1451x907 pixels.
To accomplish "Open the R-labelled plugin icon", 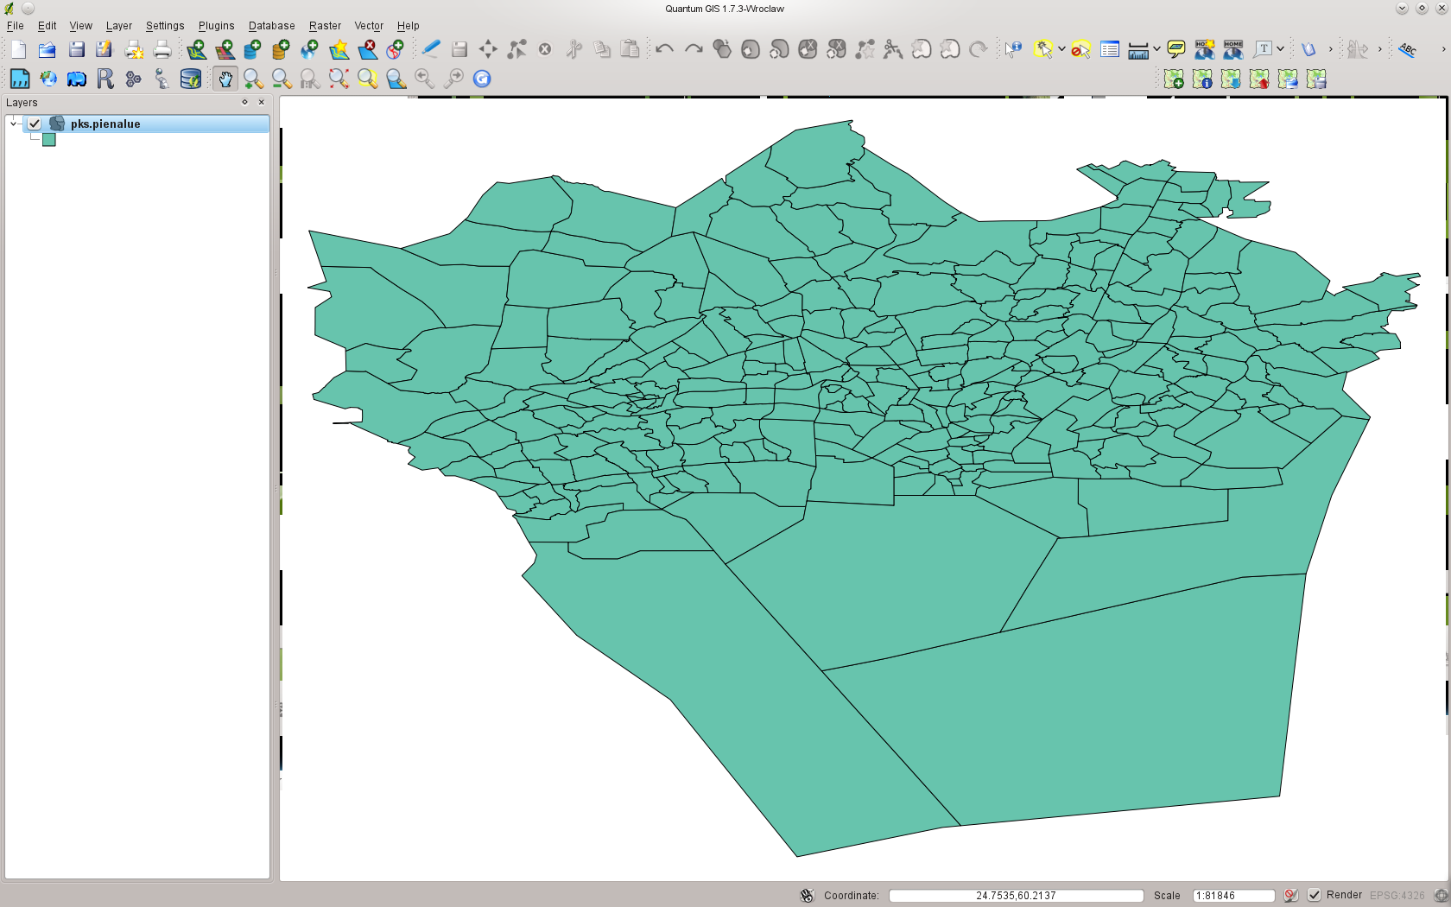I will click(x=105, y=79).
